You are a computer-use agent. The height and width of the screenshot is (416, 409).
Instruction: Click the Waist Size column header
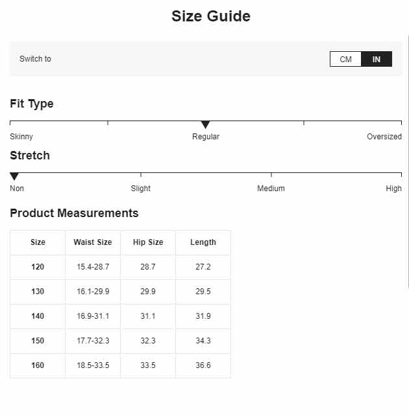pos(93,242)
